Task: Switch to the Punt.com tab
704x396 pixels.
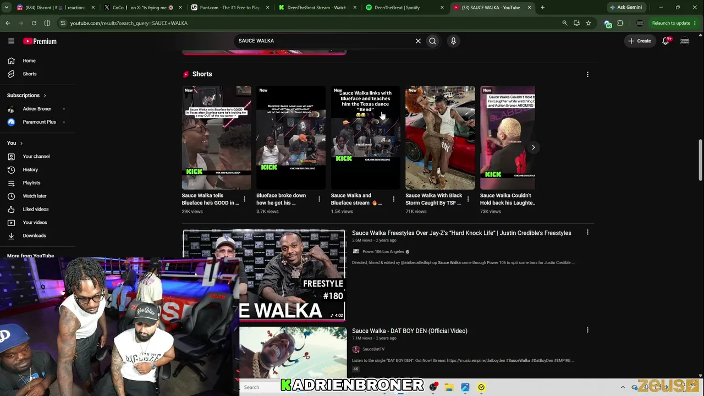Action: point(231,8)
